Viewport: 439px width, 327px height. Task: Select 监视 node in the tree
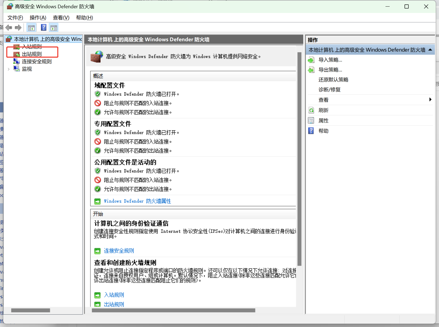pyautogui.click(x=27, y=69)
